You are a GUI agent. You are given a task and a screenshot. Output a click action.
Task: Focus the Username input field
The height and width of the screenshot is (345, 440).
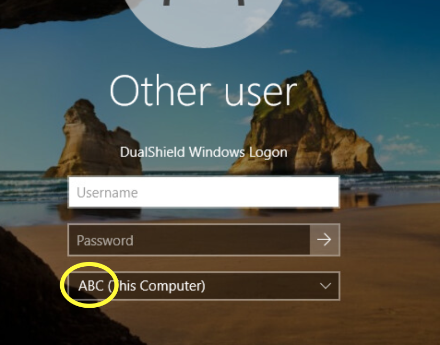point(203,192)
